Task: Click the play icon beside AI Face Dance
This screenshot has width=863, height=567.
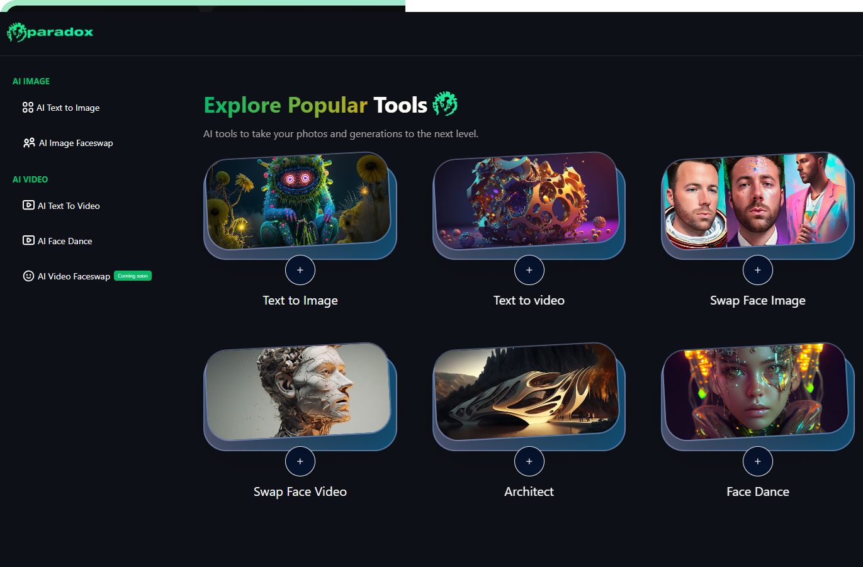Action: 28,240
